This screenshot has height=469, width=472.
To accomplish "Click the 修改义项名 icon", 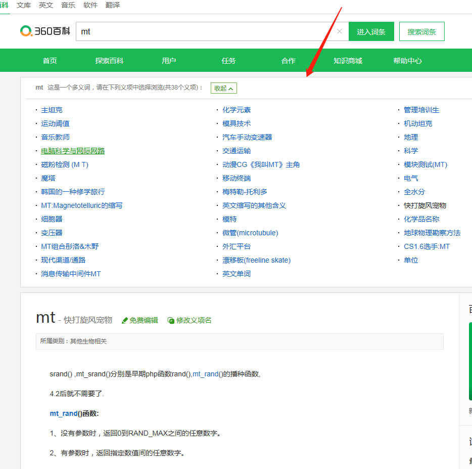I will coord(171,320).
